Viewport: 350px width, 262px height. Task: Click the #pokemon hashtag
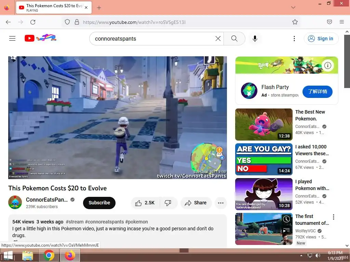[x=136, y=222]
